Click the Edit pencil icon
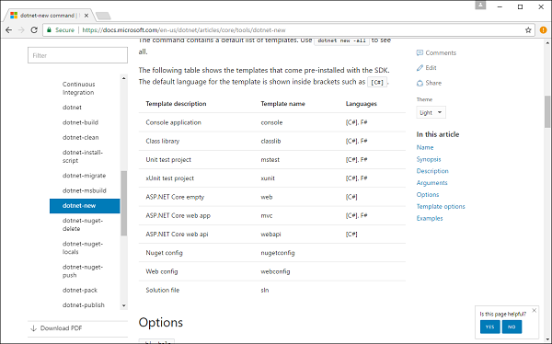The width and height of the screenshot is (552, 344). pyautogui.click(x=420, y=67)
